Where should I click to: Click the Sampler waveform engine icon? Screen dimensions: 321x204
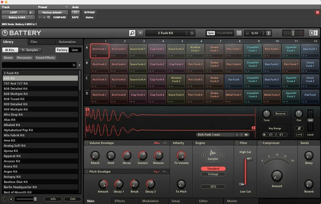[213, 153]
